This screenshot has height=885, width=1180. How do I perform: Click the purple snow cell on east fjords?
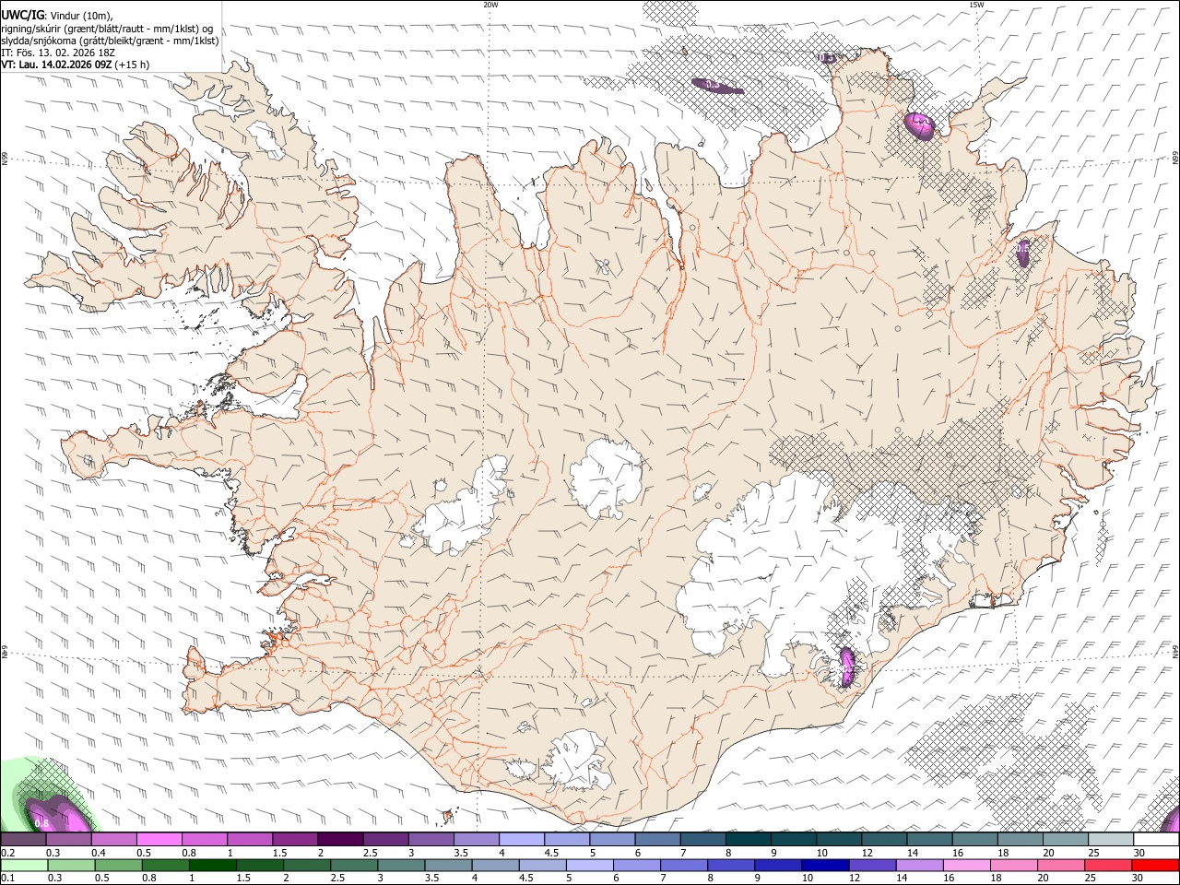click(x=1022, y=253)
